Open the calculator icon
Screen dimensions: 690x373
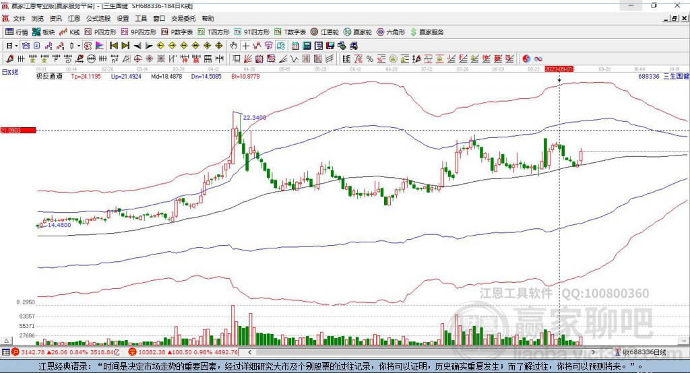pyautogui.click(x=307, y=46)
